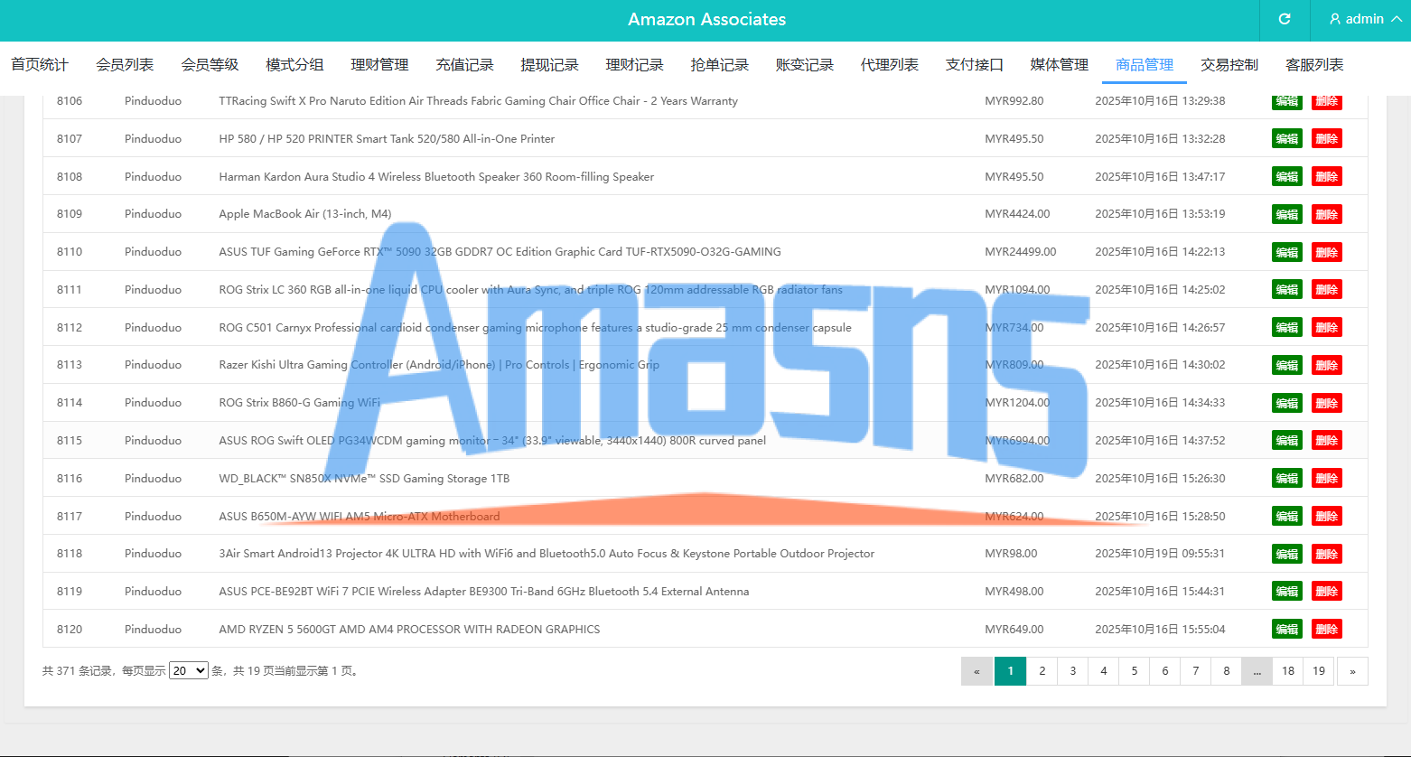Jump to last page 19
Image resolution: width=1411 pixels, height=757 pixels.
point(1319,671)
